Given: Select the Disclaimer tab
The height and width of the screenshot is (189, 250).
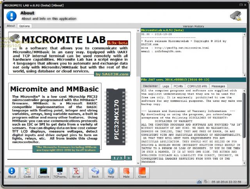Looking at the screenshot, I should pyautogui.click(x=150, y=86).
